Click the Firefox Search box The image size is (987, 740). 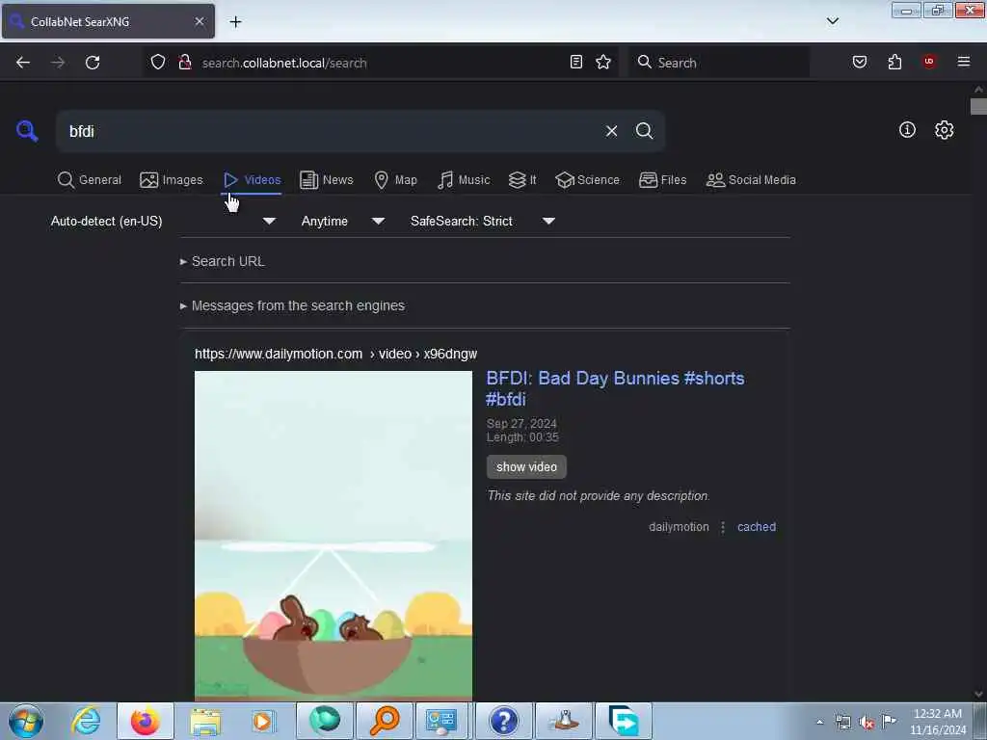[x=719, y=63]
